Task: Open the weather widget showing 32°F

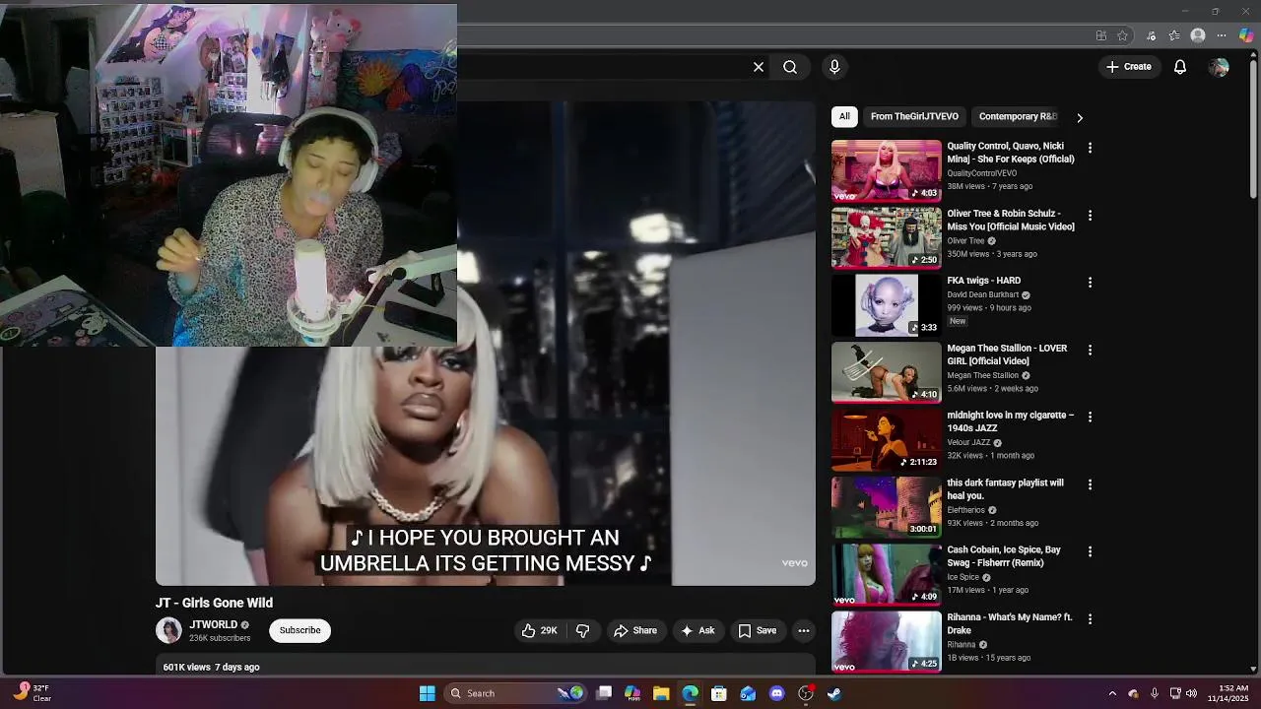Action: [32, 693]
